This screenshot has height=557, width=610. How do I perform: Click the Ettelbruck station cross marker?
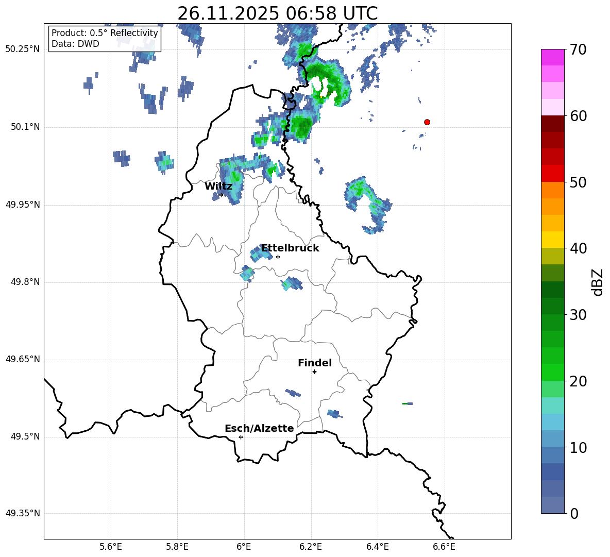[278, 257]
